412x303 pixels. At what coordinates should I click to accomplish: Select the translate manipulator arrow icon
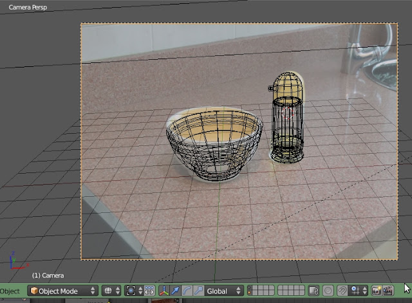[x=175, y=291]
